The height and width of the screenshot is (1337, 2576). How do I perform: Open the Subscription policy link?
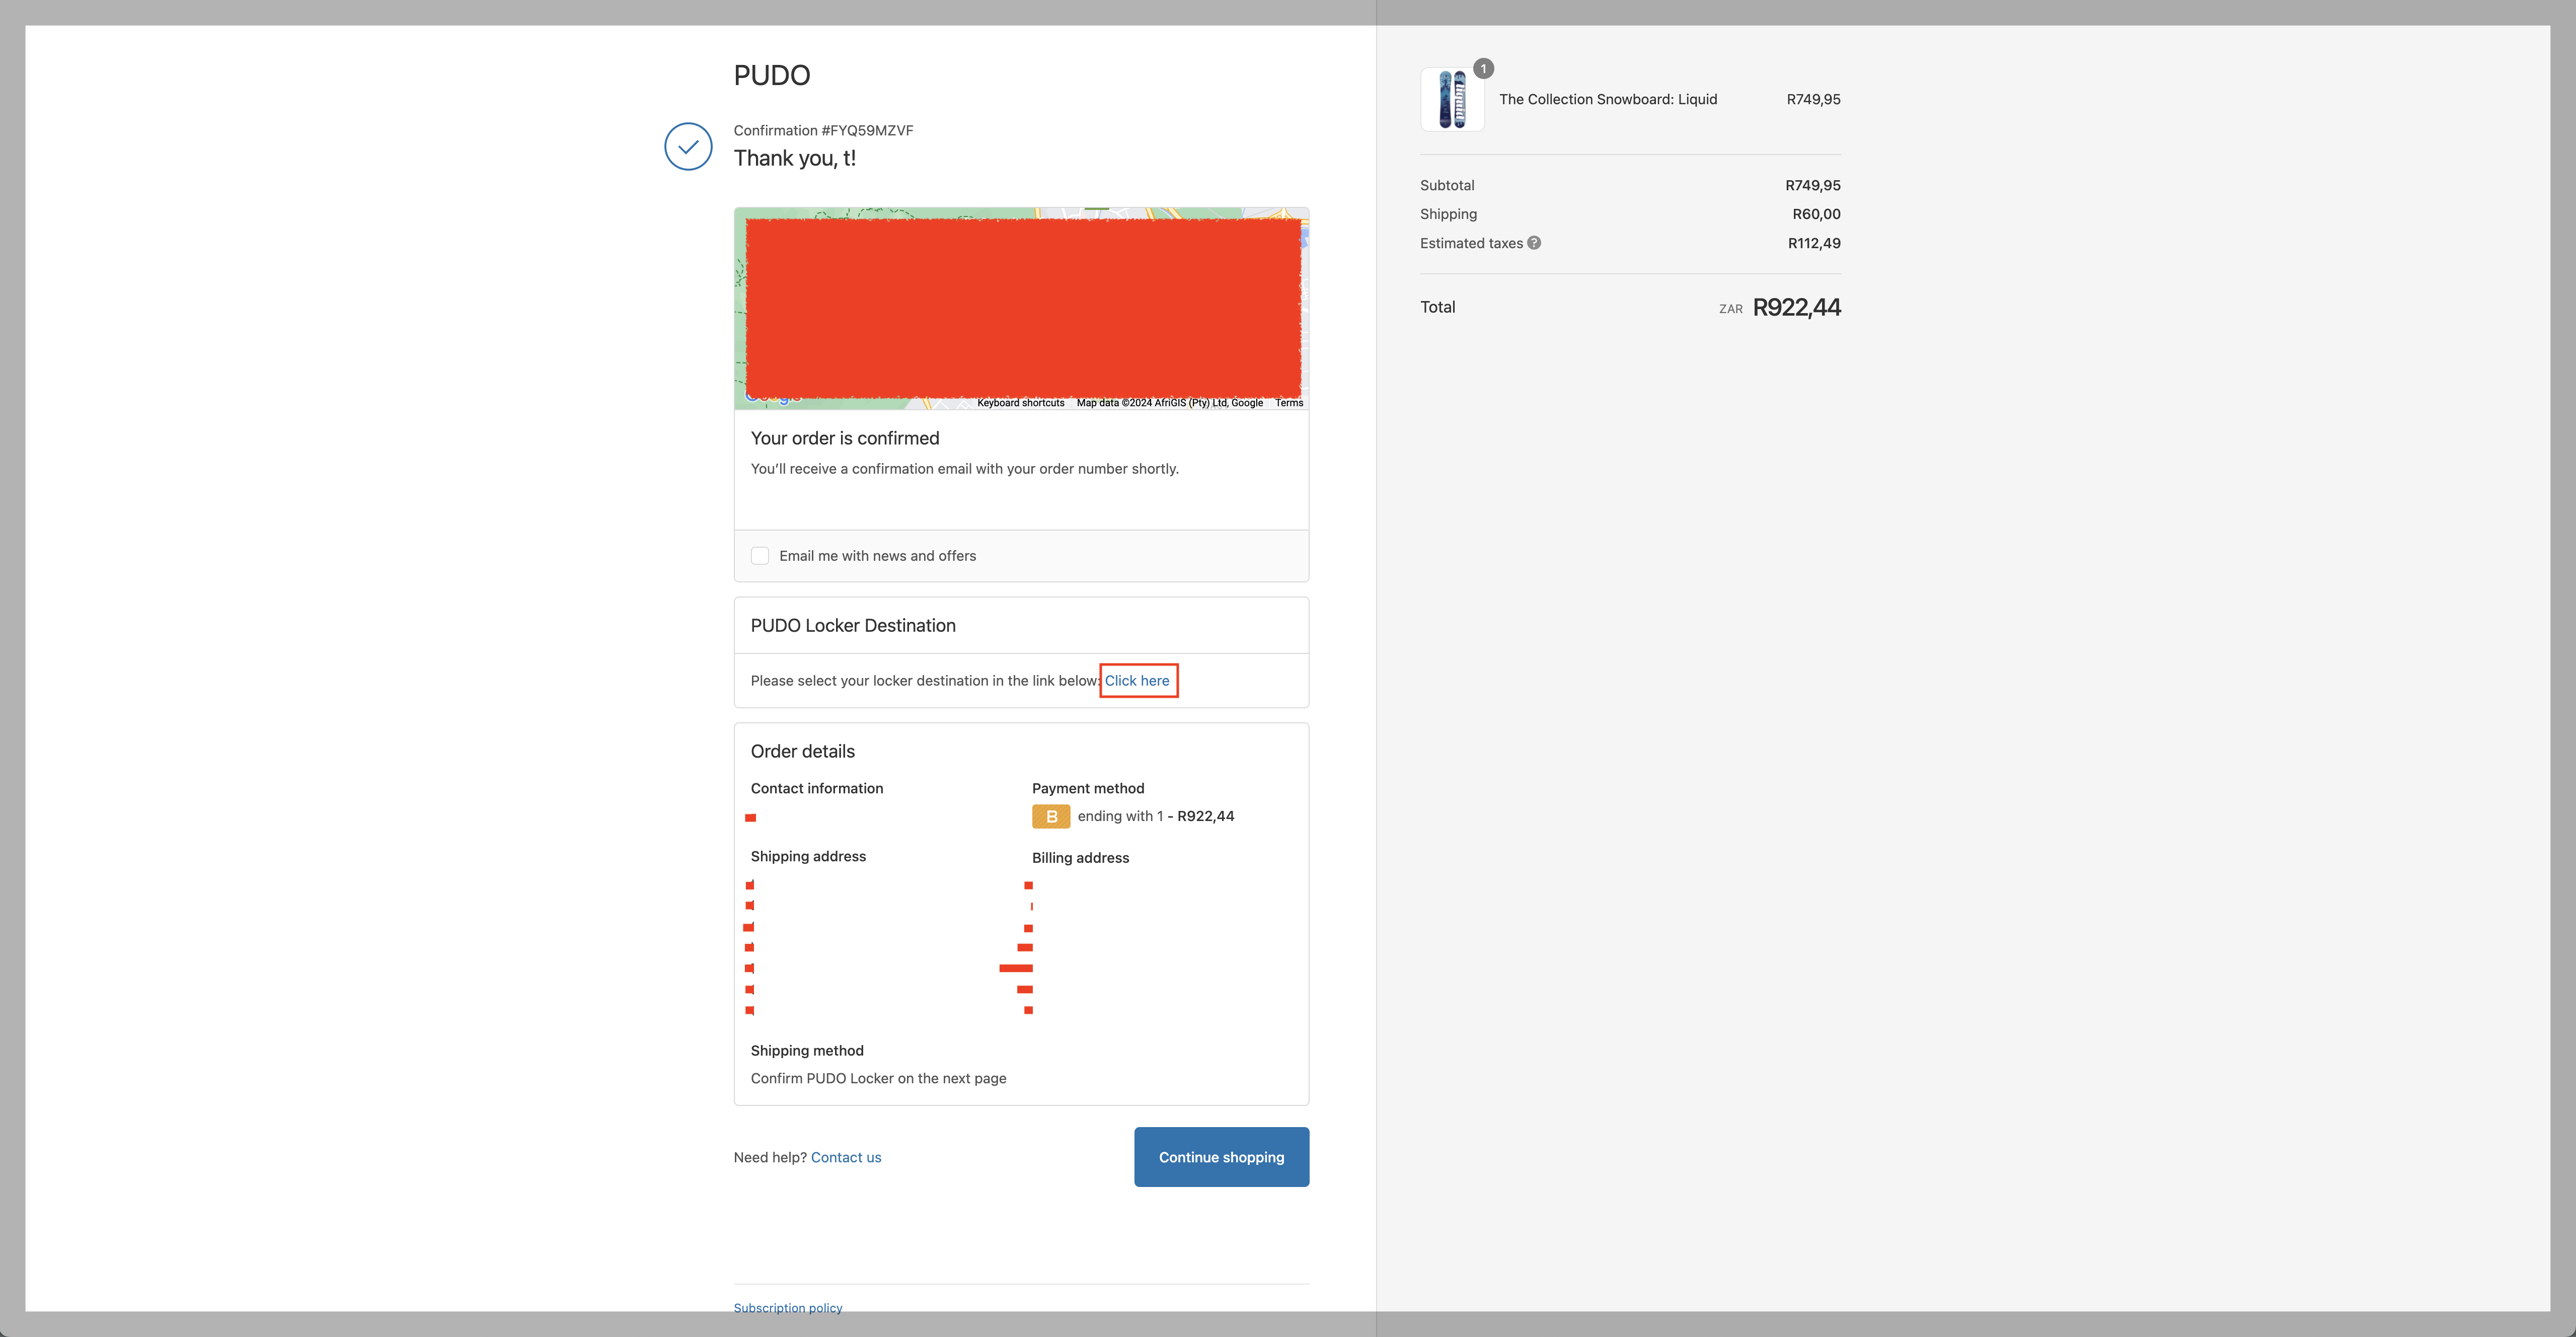click(788, 1308)
